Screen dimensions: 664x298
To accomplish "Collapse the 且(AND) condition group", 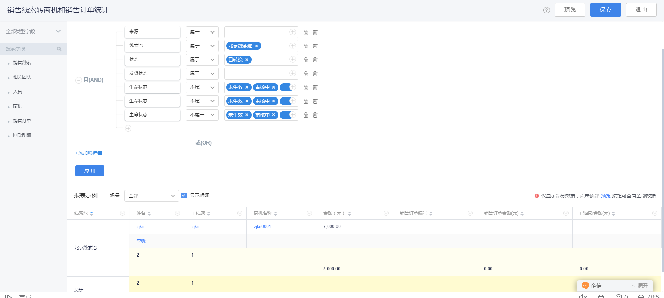I will (x=79, y=80).
